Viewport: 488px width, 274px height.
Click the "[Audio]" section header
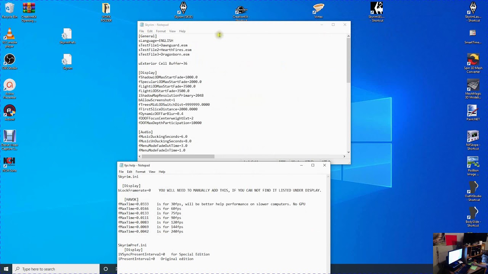pos(146,132)
